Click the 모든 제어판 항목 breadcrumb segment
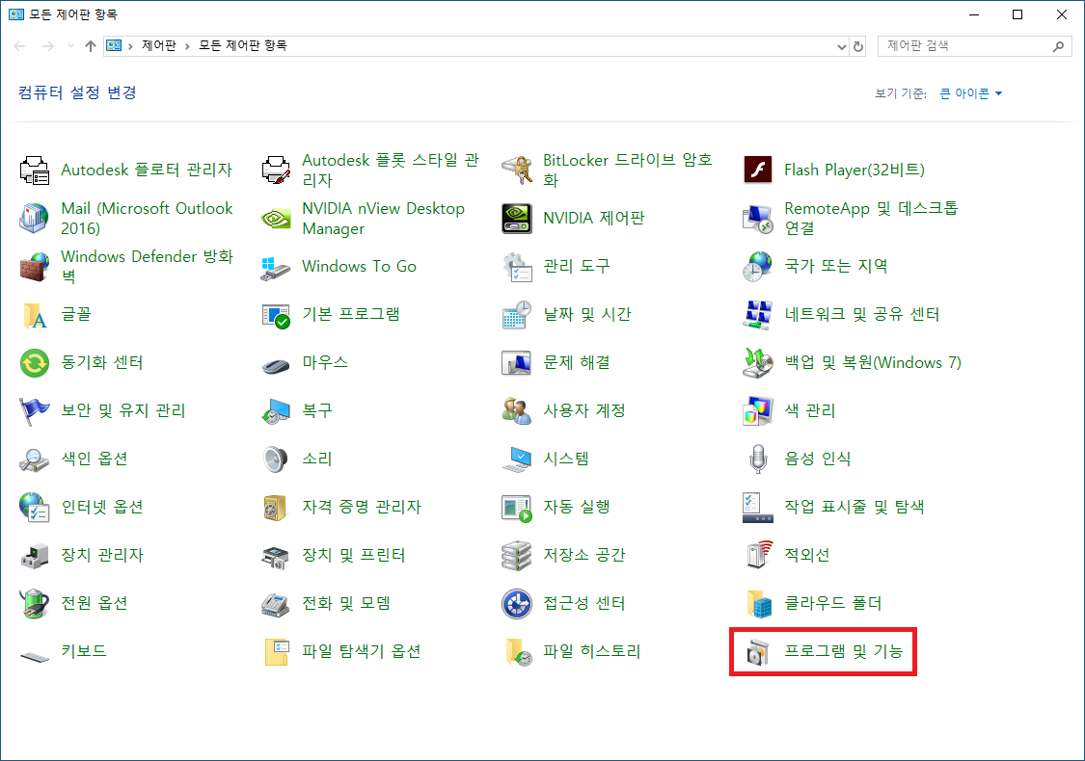 pos(242,45)
